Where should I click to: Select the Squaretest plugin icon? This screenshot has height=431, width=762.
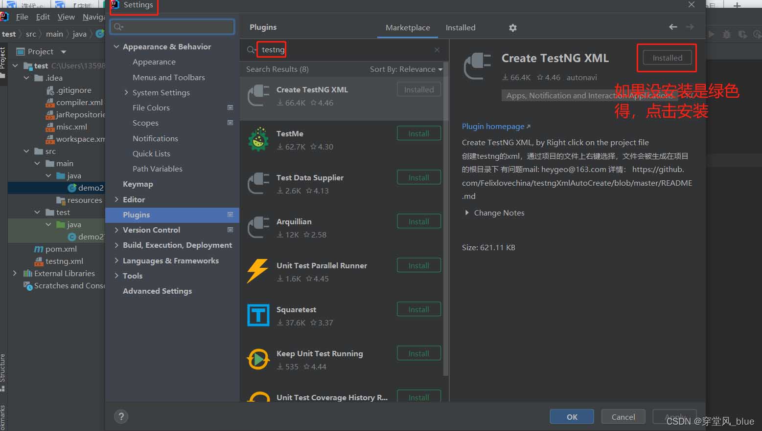click(258, 315)
